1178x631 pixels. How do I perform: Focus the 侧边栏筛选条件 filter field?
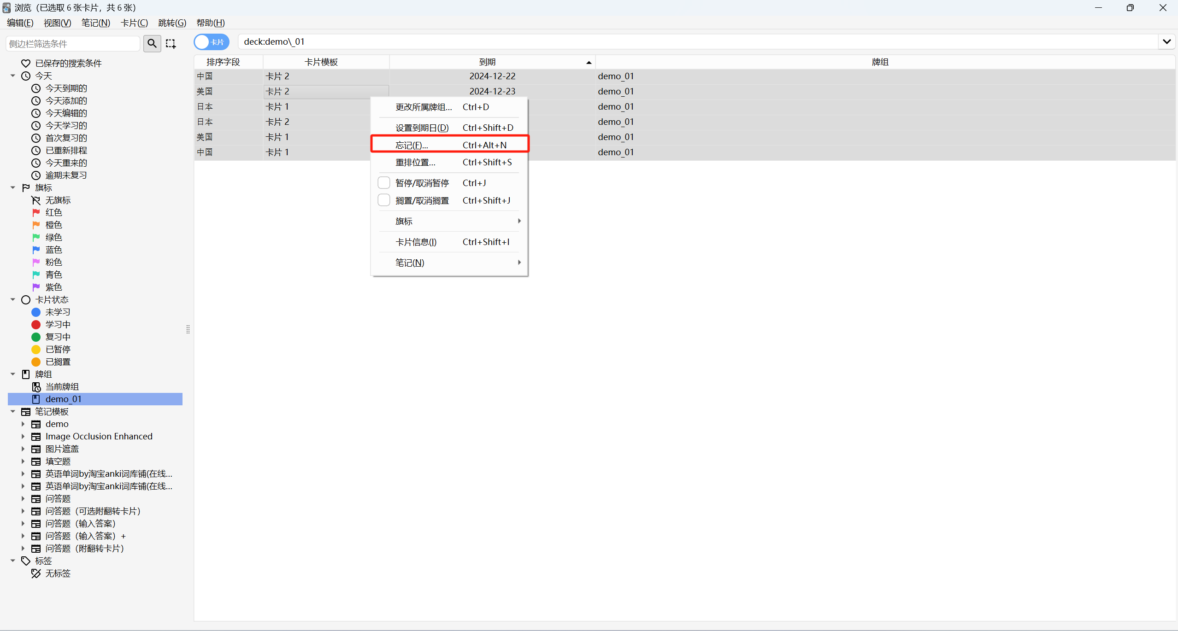point(73,44)
